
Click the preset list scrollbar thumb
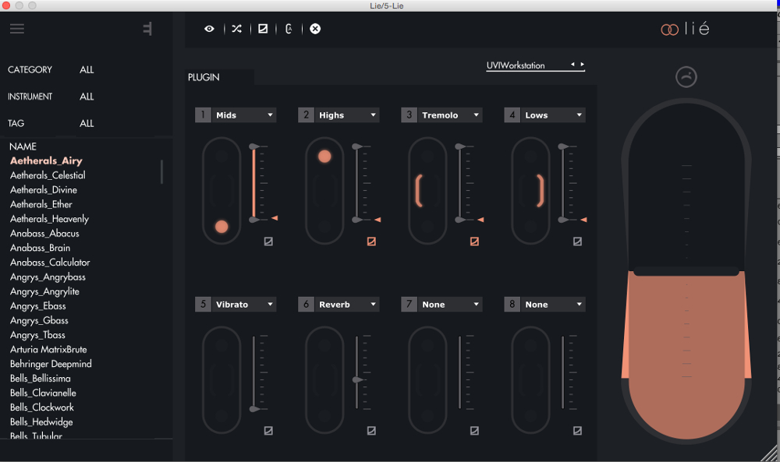pyautogui.click(x=161, y=172)
